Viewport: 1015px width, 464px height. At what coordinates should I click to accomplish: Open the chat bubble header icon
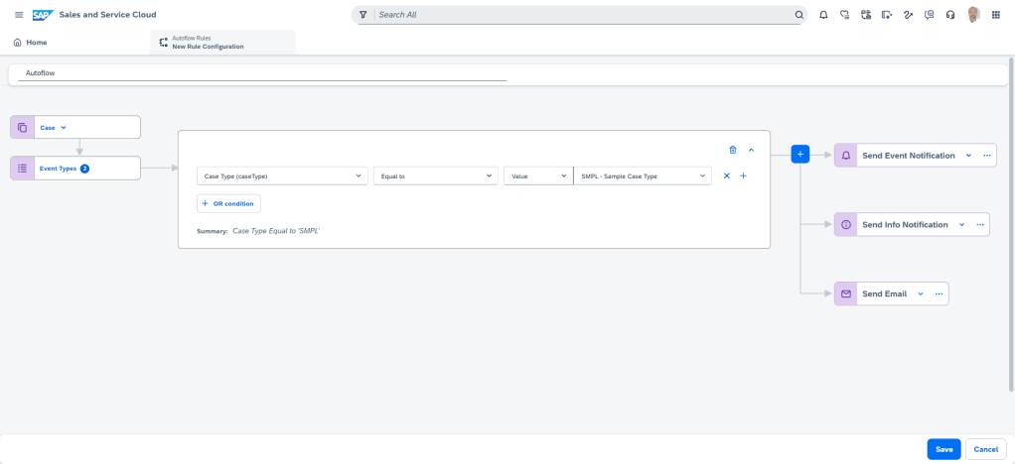coord(929,14)
